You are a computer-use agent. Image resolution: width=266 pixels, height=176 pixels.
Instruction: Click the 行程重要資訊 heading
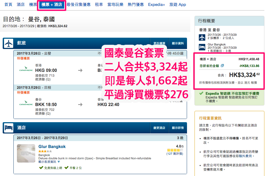(x=210, y=118)
